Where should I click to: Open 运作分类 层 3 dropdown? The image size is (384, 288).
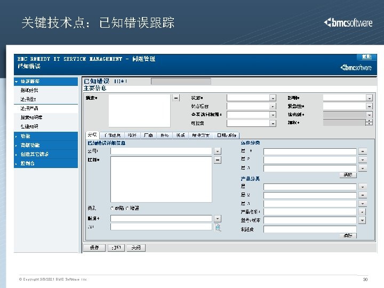coord(363,168)
